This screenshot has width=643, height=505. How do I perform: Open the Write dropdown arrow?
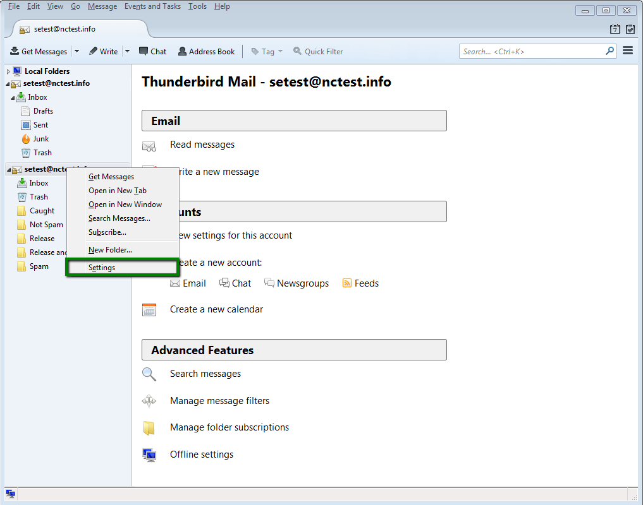click(128, 51)
